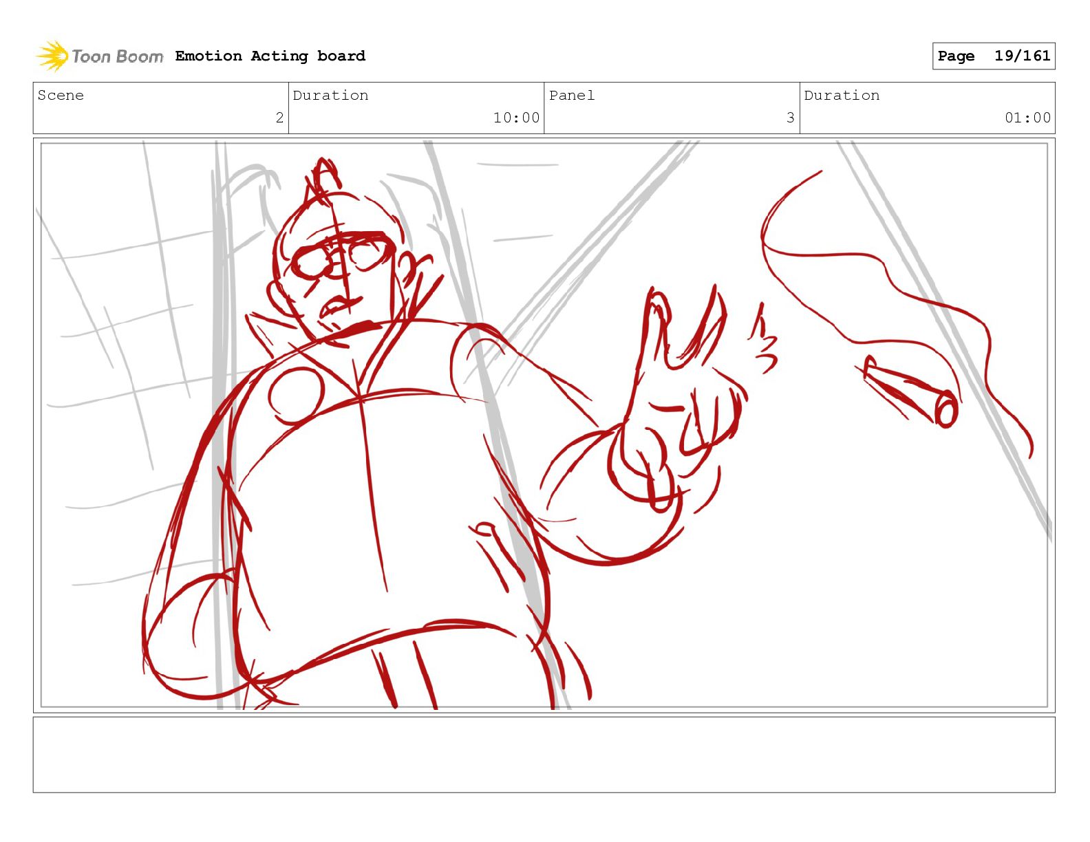The image size is (1090, 842).
Task: Click the scene number 2
Action: point(279,118)
